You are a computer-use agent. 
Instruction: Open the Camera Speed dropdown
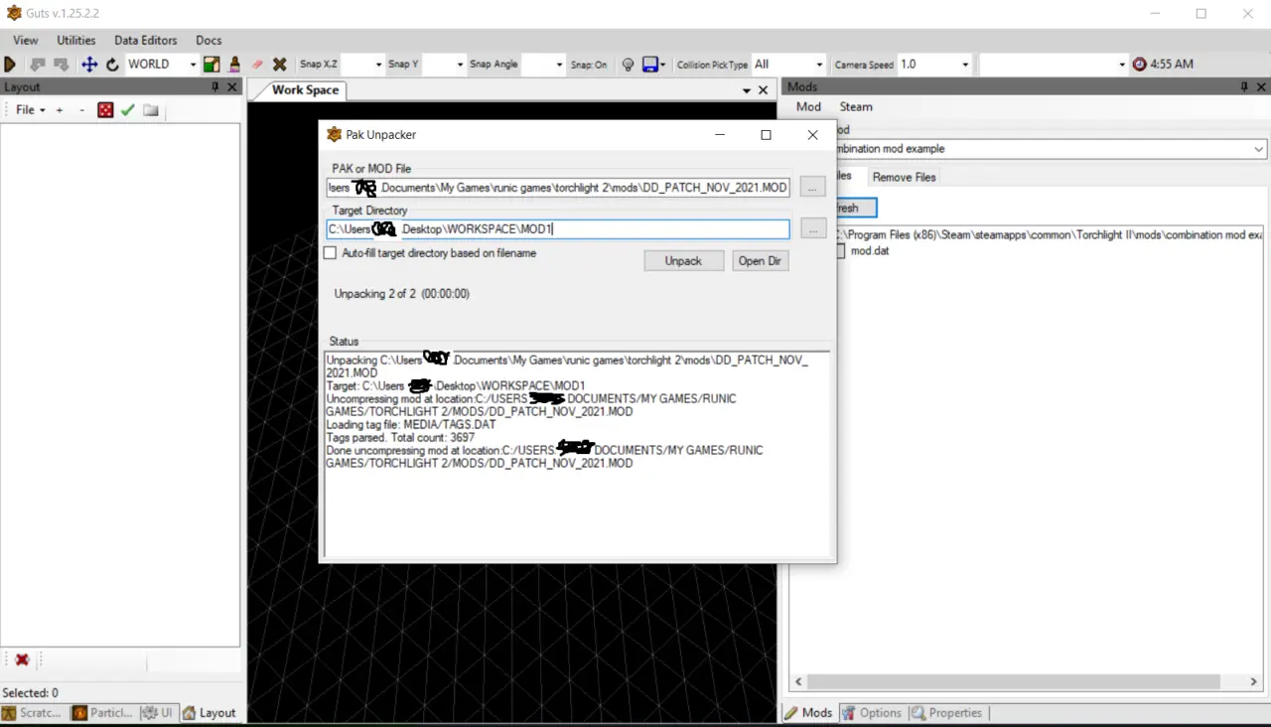964,65
